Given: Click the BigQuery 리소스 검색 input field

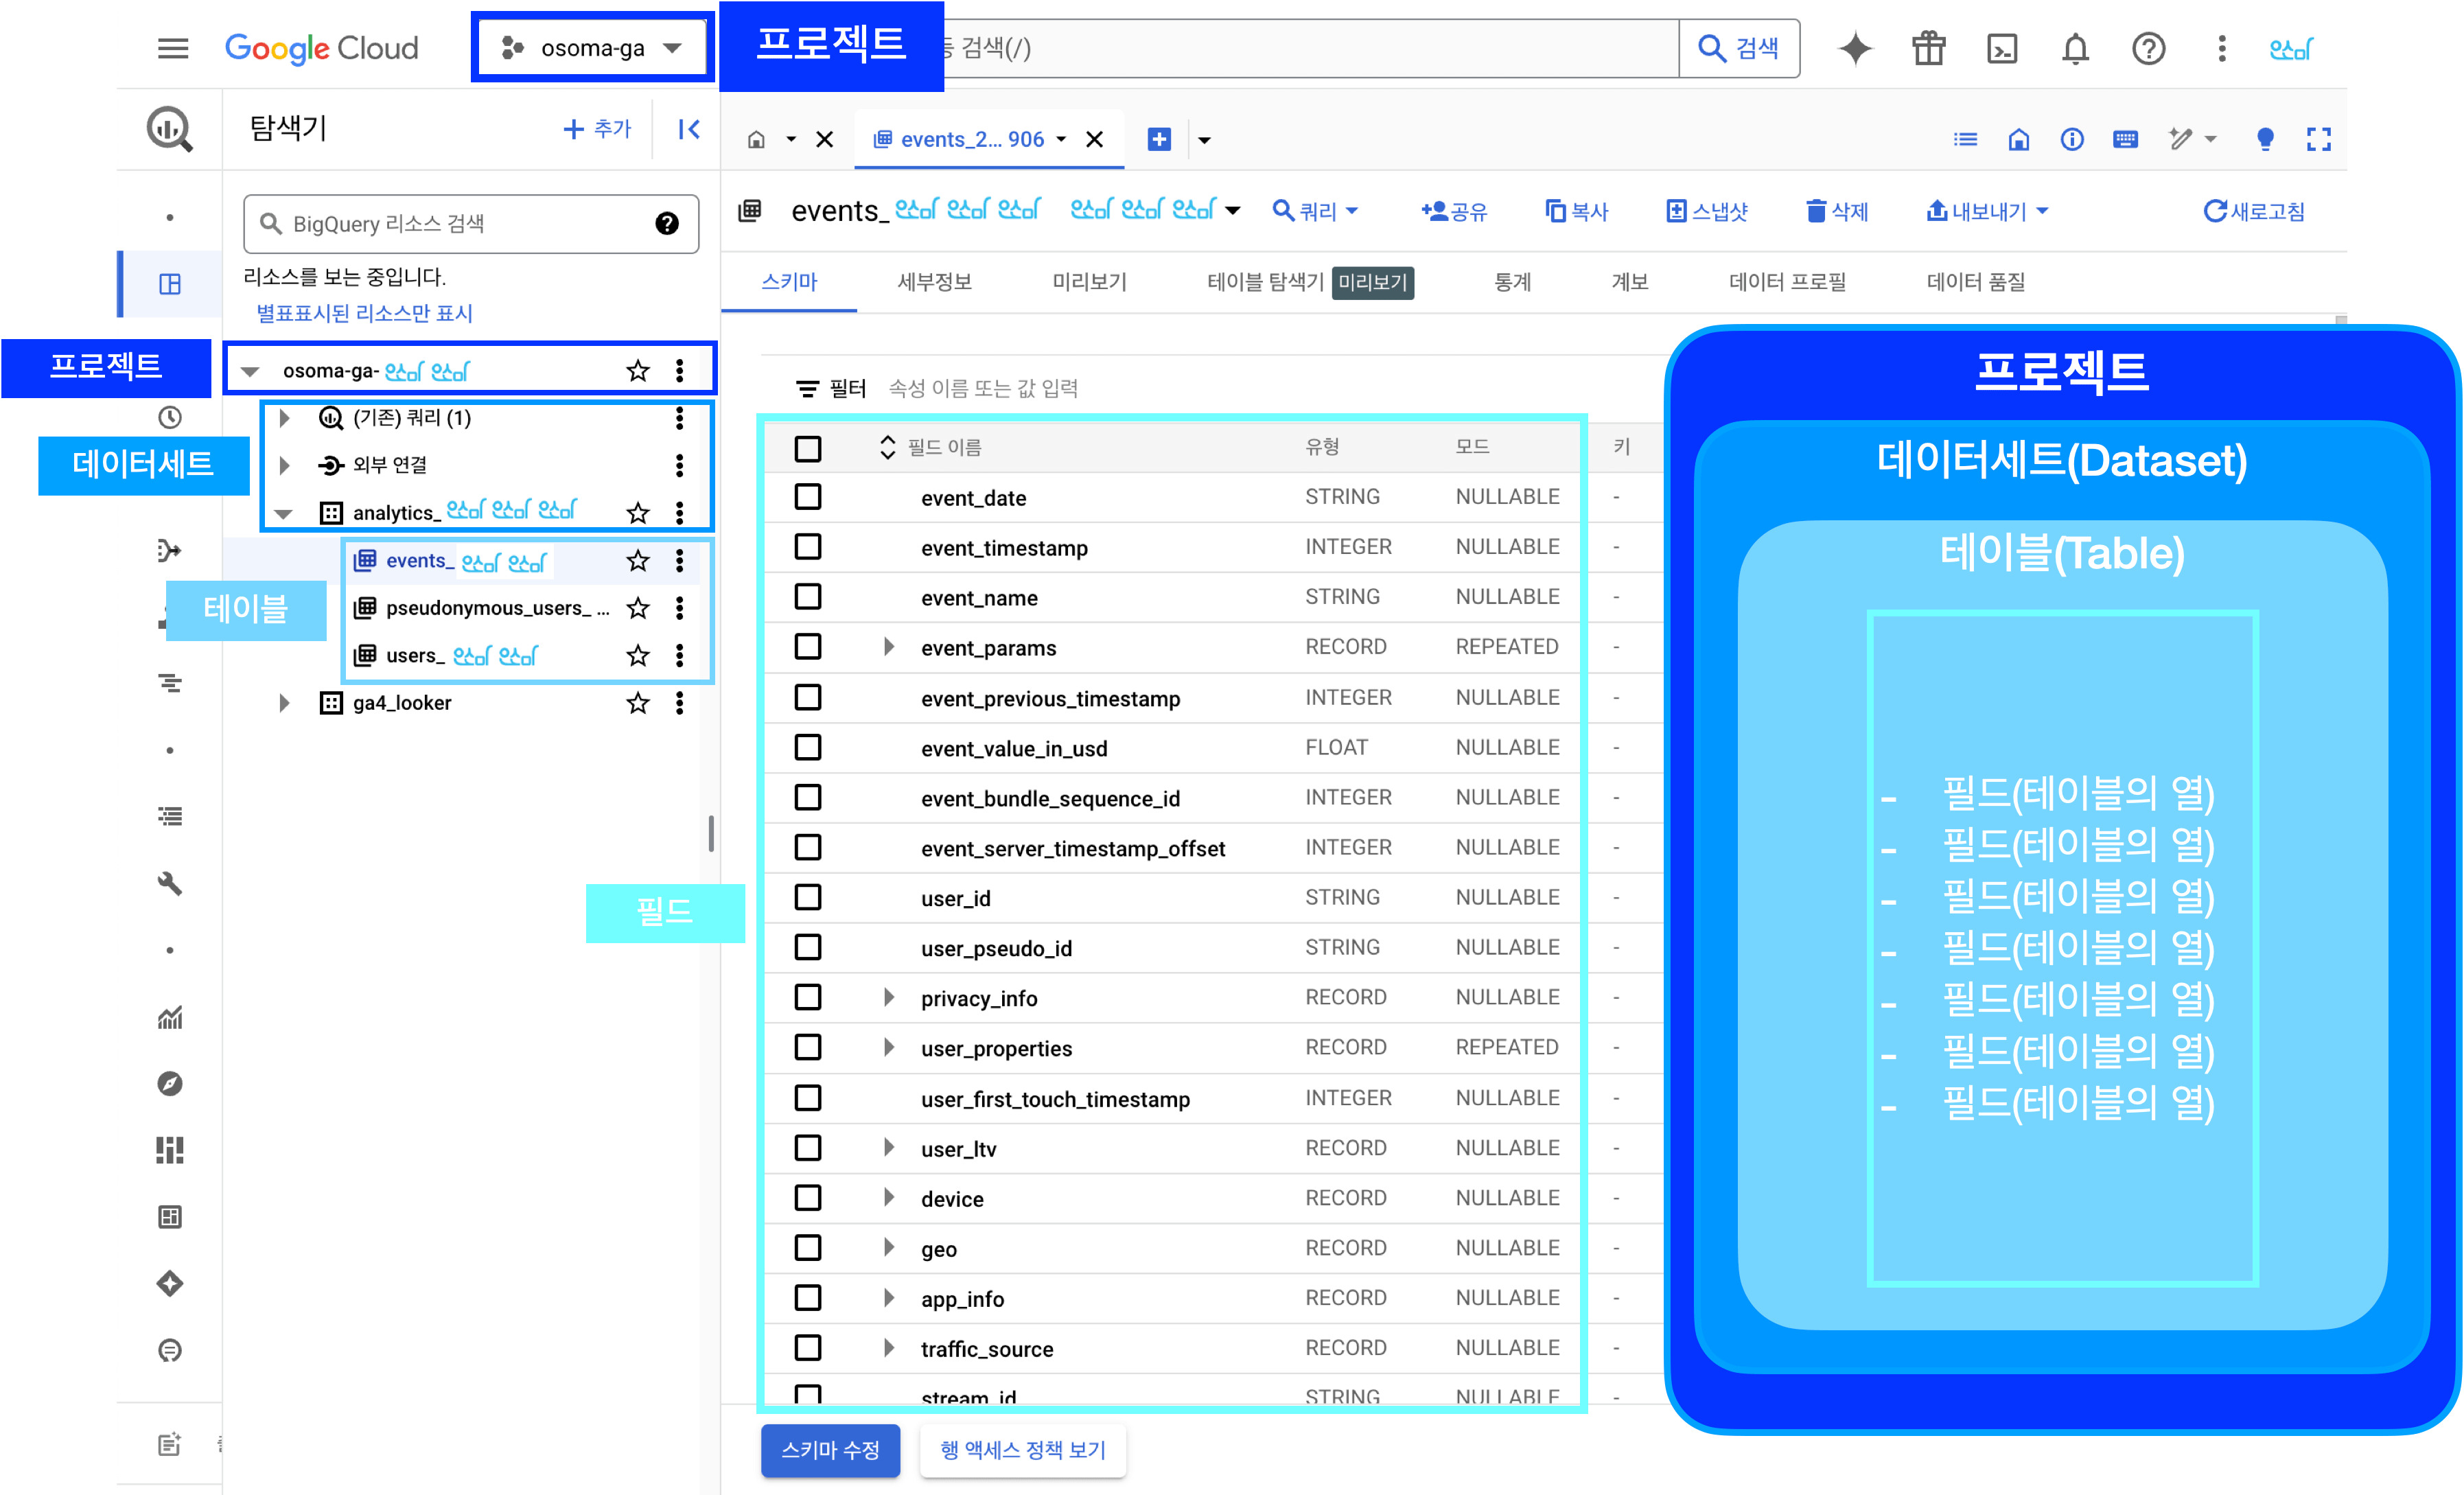Looking at the screenshot, I should tap(470, 223).
